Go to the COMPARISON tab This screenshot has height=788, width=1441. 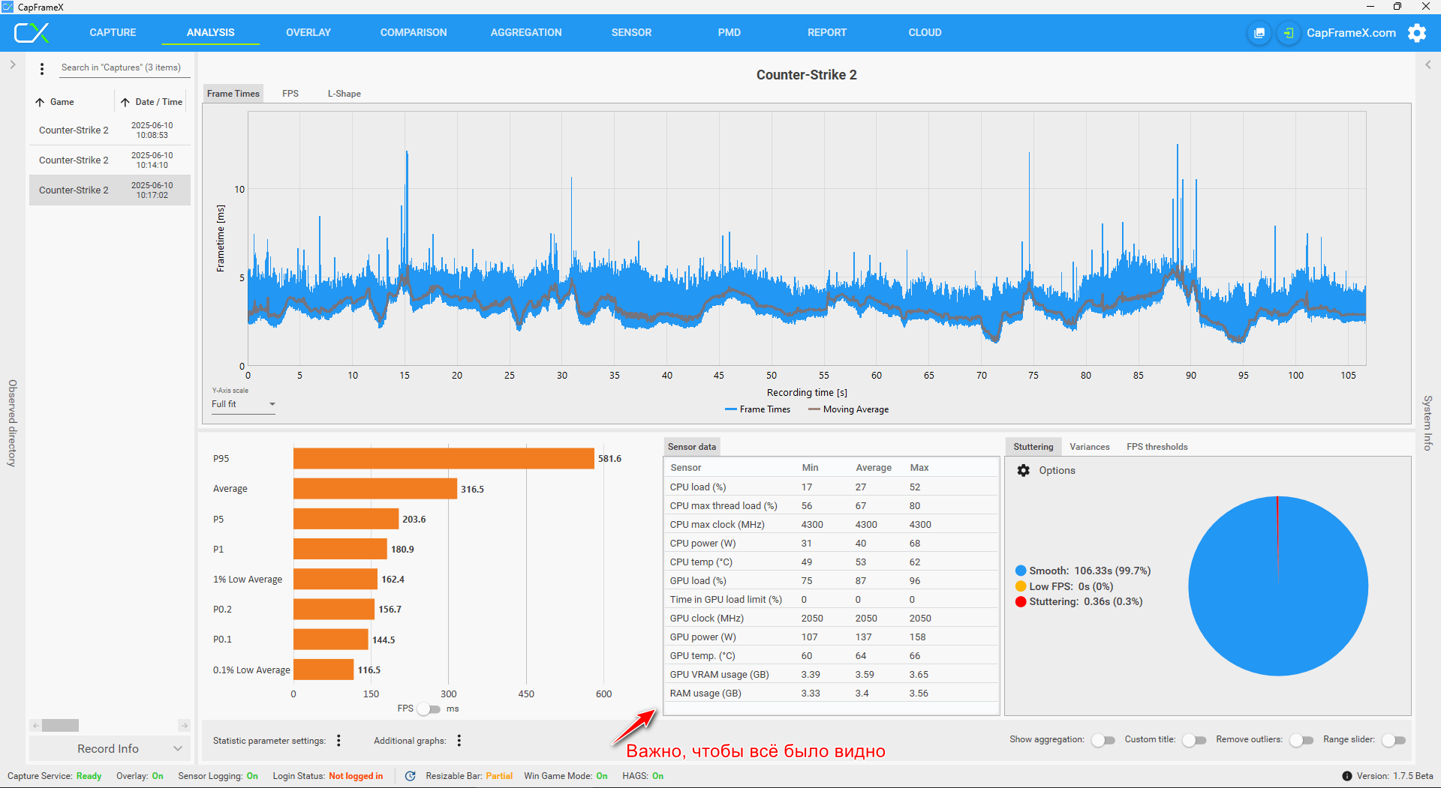click(x=414, y=32)
